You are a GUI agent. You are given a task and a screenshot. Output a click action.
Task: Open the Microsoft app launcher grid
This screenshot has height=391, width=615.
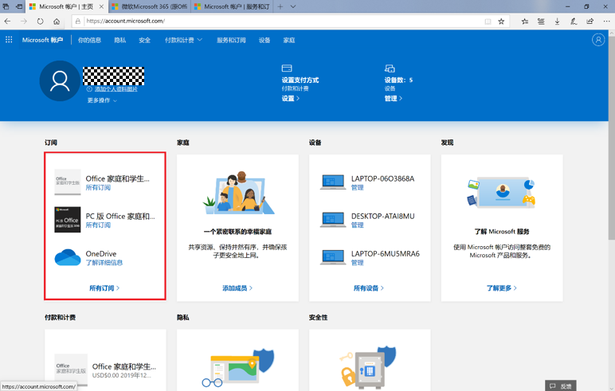(9, 40)
